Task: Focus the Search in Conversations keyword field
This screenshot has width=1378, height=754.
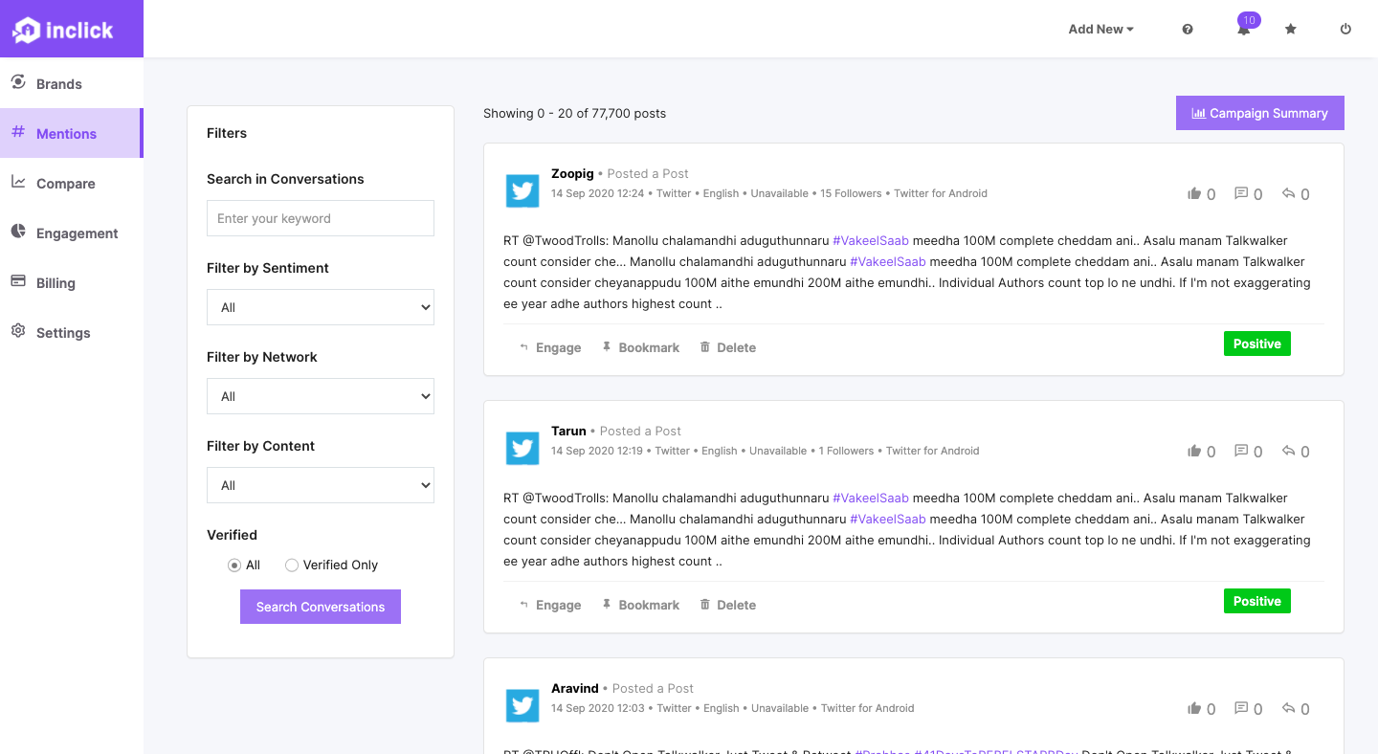Action: tap(321, 218)
